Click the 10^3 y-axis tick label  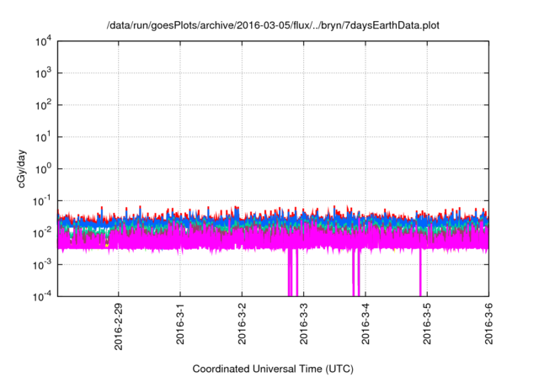(x=43, y=73)
